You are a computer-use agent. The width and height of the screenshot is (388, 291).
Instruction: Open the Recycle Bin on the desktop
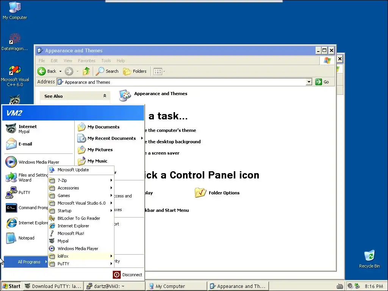pos(369,259)
